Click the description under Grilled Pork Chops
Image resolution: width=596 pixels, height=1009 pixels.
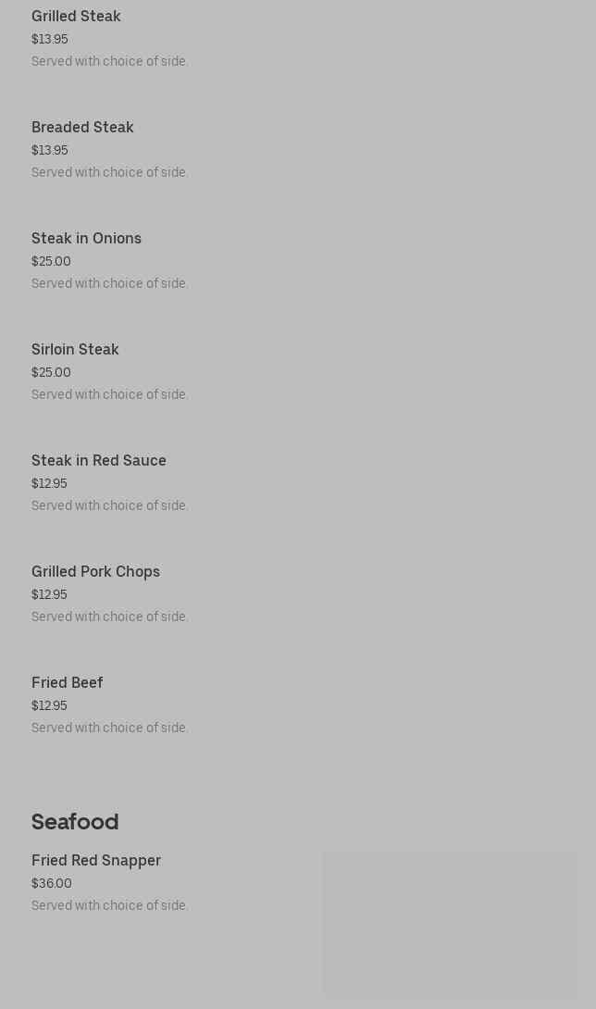tap(110, 617)
